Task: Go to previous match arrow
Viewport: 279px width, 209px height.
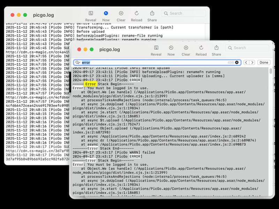Action: click(x=246, y=62)
